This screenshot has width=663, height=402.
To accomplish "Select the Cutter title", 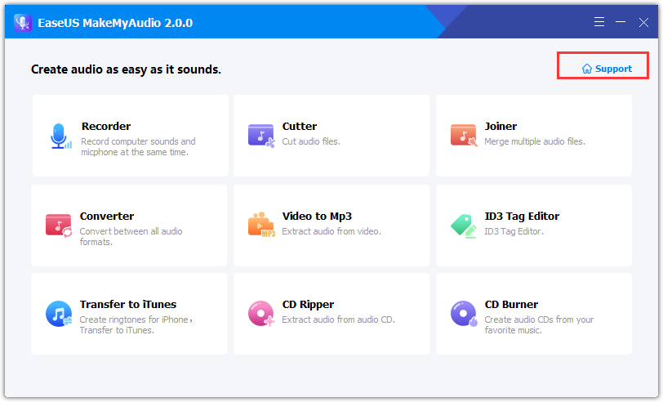I will pos(300,126).
